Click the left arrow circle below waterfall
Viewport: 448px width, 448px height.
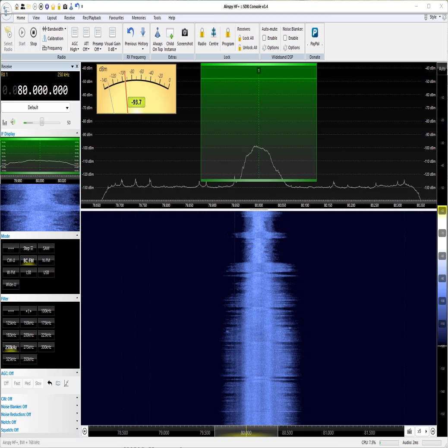pos(85,431)
